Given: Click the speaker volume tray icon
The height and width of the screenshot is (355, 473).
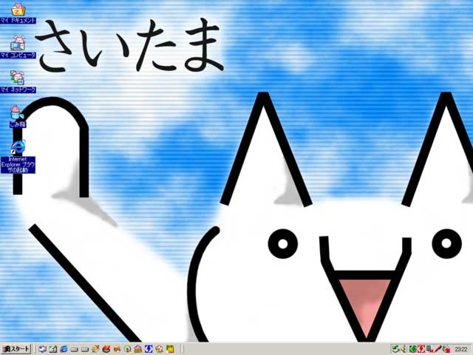Looking at the screenshot, I should pyautogui.click(x=404, y=348).
